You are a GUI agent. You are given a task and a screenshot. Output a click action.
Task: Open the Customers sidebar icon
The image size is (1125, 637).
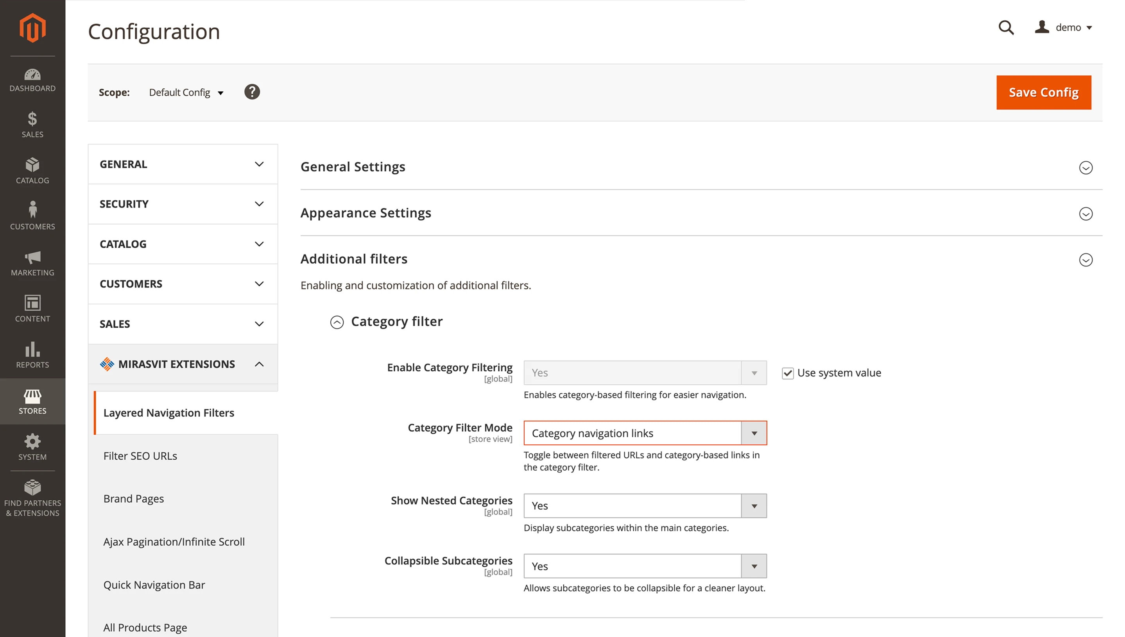pos(32,216)
